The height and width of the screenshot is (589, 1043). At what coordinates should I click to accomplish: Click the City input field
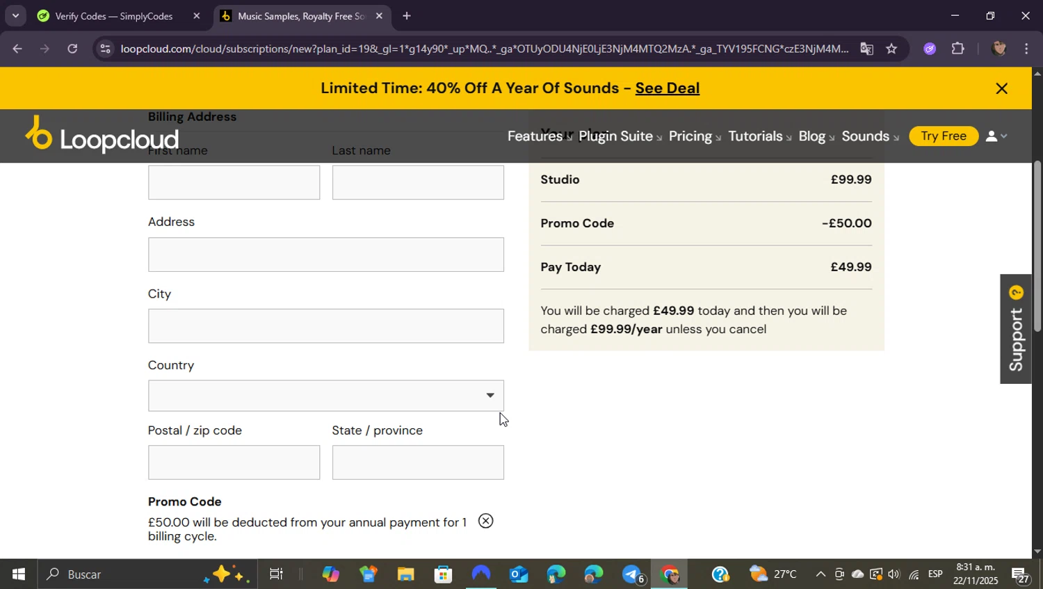[x=325, y=325]
